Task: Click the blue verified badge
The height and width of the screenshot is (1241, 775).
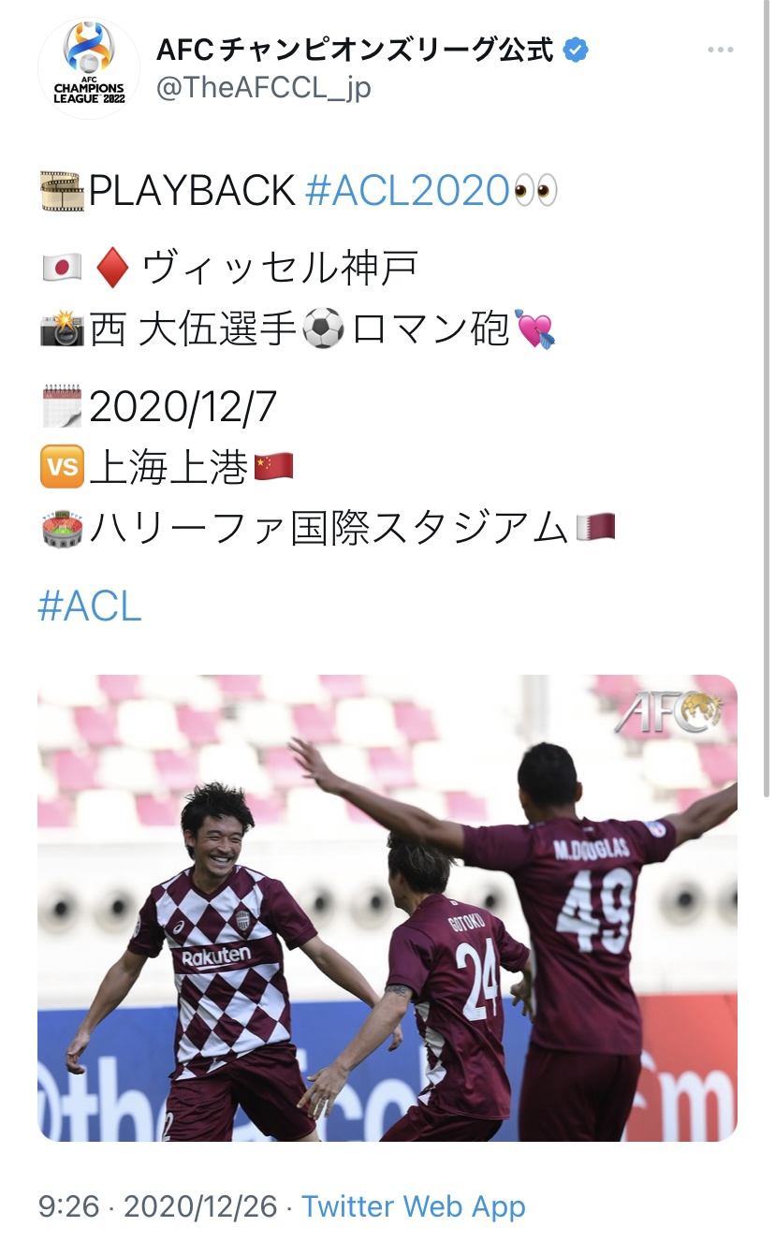Action: pyautogui.click(x=577, y=50)
